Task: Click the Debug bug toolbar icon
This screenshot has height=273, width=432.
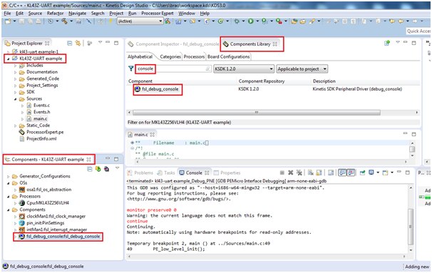Action: point(237,21)
